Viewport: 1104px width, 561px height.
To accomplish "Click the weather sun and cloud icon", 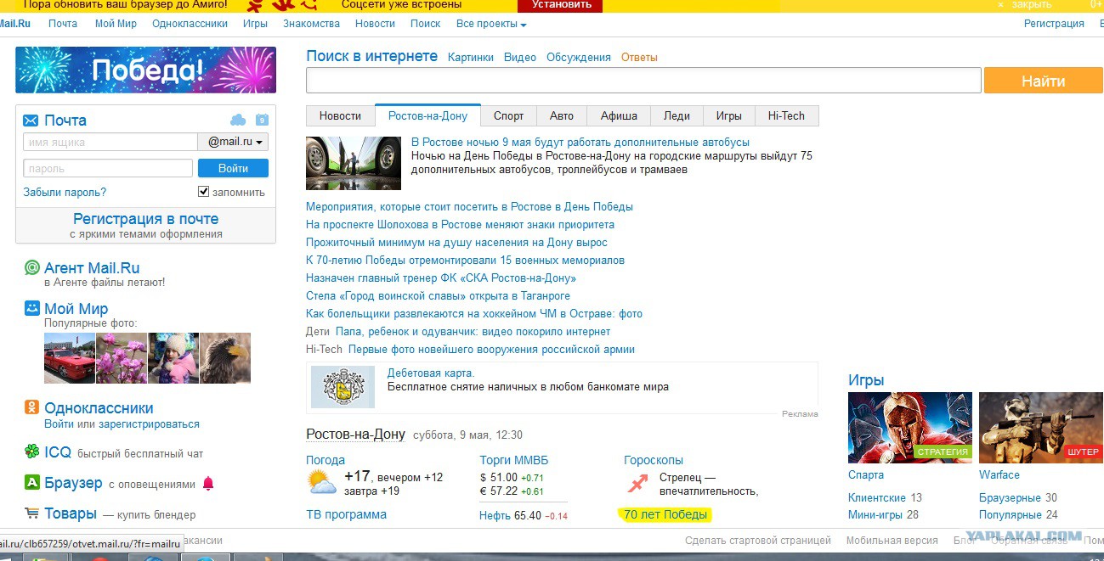I will tap(321, 483).
